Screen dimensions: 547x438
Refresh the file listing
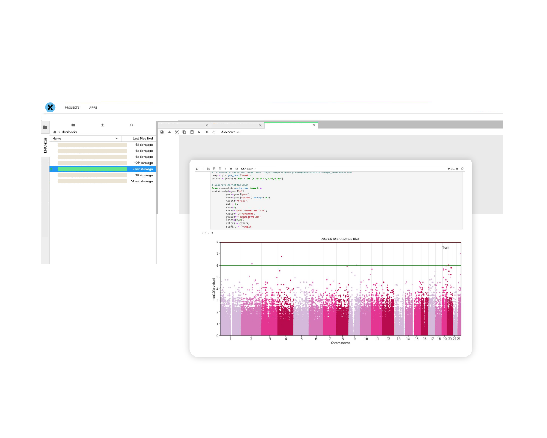132,124
